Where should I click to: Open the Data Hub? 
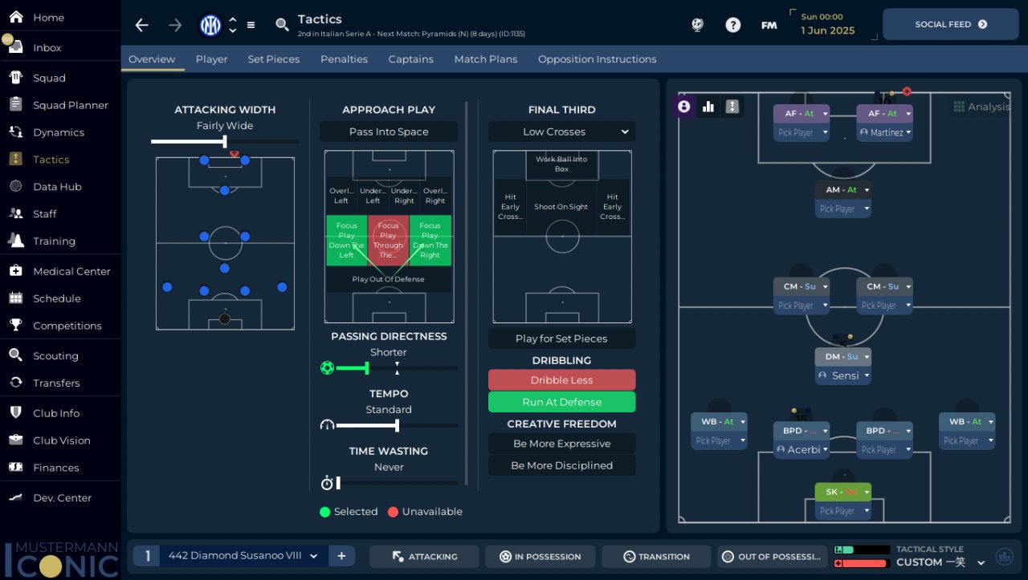(x=57, y=187)
